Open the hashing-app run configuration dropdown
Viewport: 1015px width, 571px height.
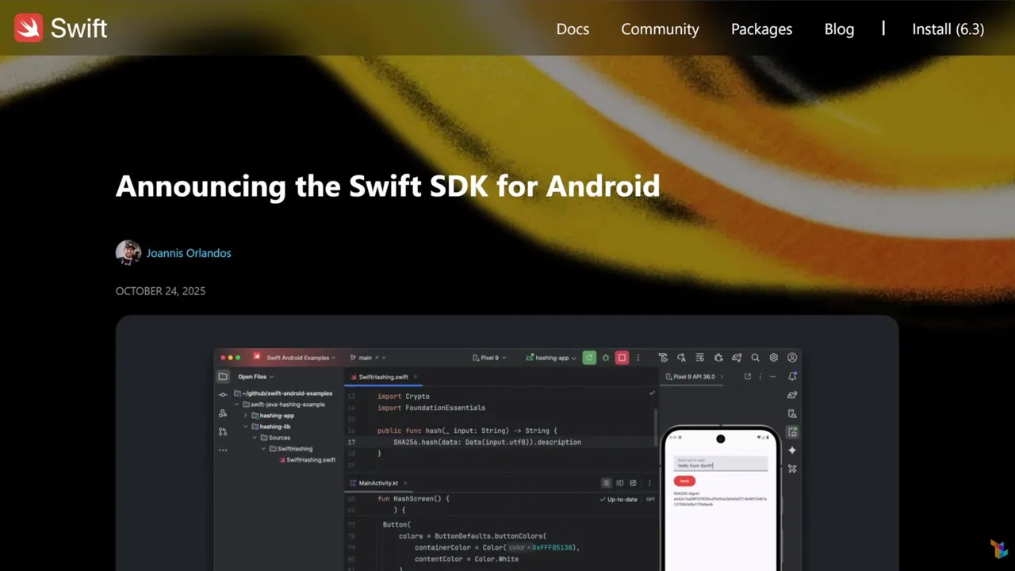(x=551, y=358)
